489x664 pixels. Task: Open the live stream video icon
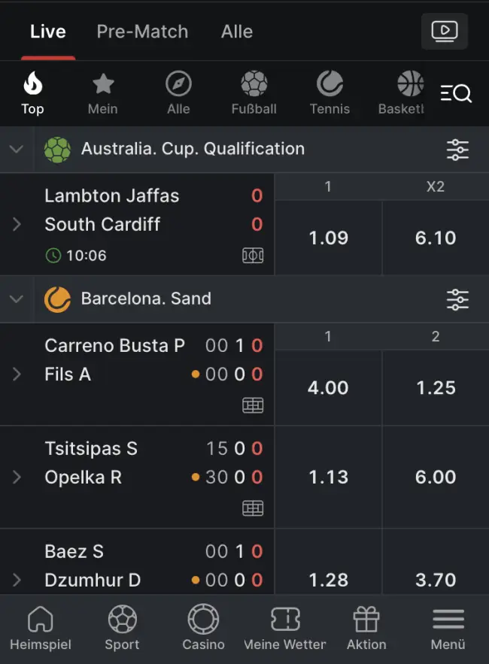tap(444, 32)
